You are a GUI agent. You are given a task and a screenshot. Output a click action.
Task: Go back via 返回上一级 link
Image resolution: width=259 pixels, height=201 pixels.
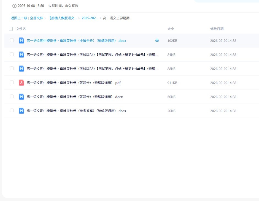point(19,18)
